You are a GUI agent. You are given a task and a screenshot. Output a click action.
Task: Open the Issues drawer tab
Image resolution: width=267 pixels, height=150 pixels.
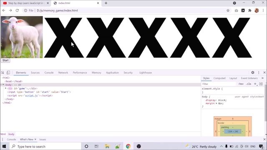43,140
